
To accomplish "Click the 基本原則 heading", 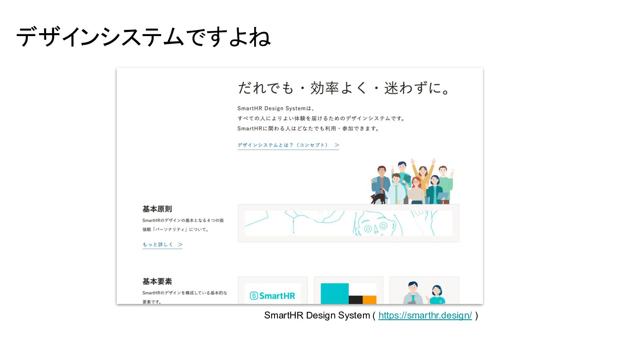I will pyautogui.click(x=157, y=209).
